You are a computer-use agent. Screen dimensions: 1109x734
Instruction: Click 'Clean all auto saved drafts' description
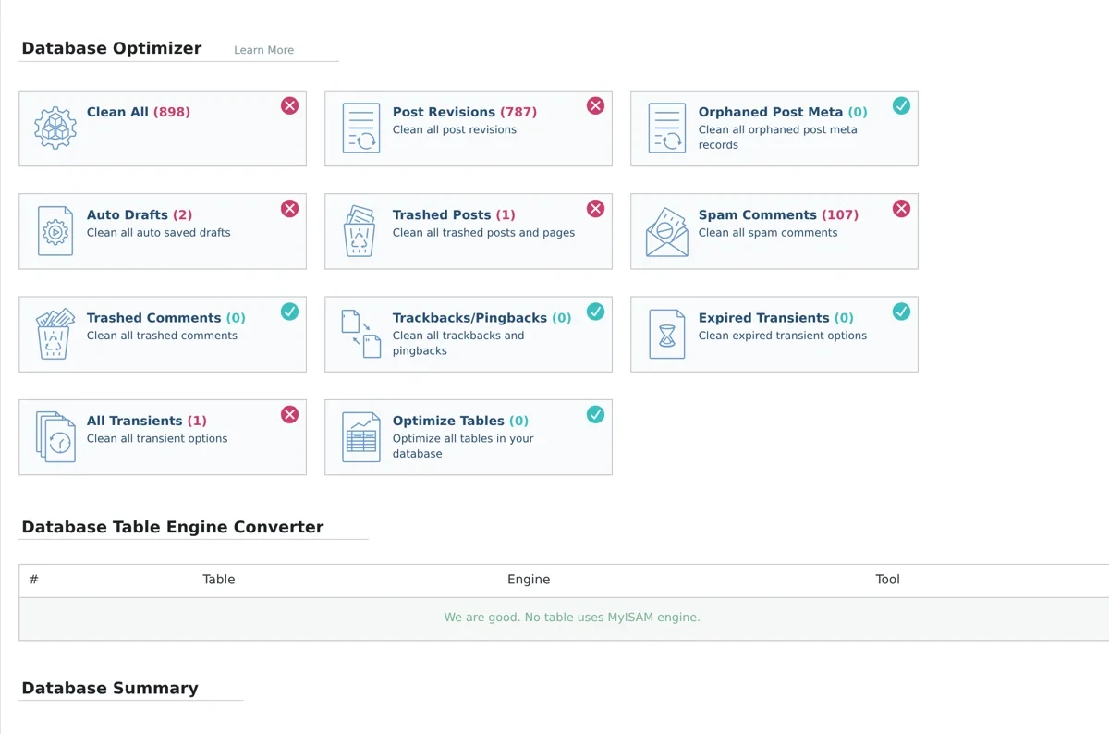(x=159, y=232)
